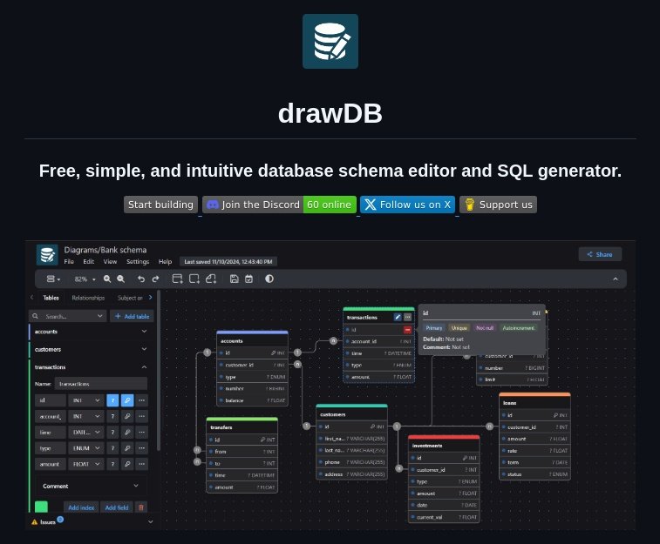This screenshot has height=544, width=660.
Task: Click the undo arrow icon
Action: tap(141, 279)
